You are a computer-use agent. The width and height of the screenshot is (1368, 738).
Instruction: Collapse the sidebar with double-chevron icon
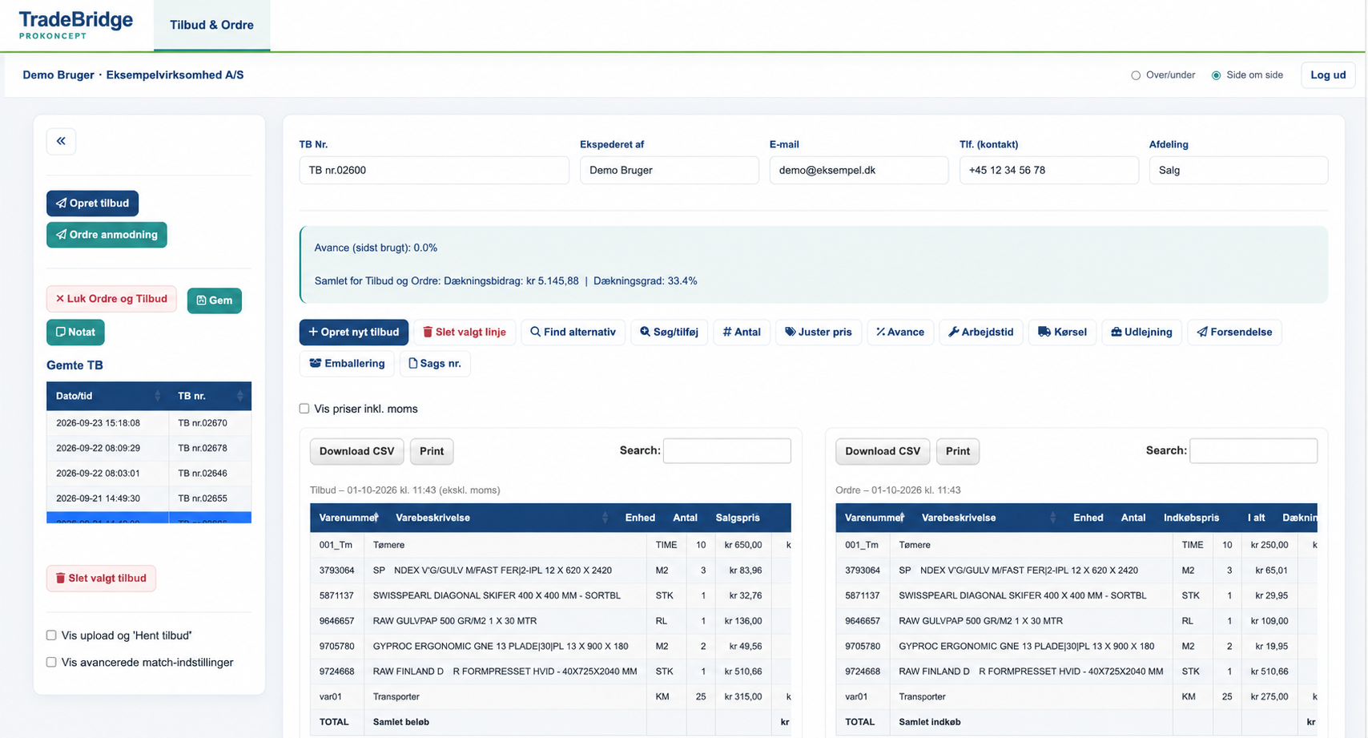[x=61, y=141]
